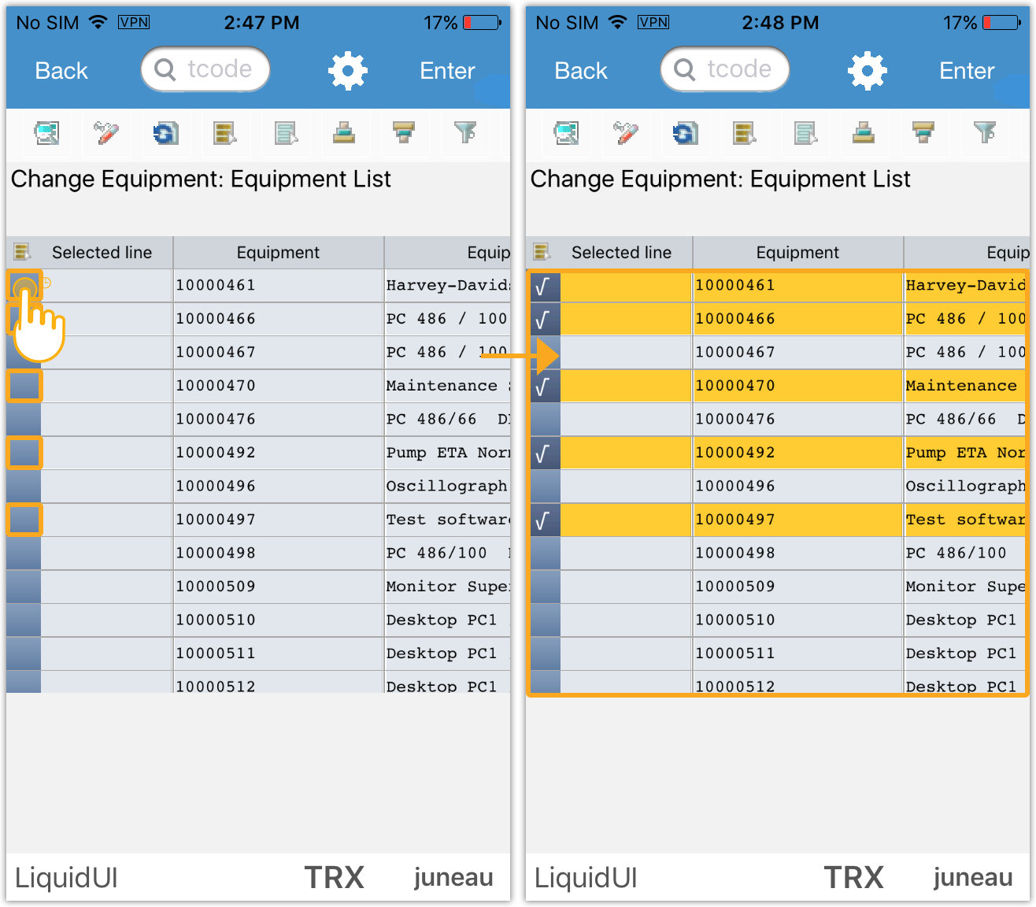The height and width of the screenshot is (907, 1036).
Task: Tap the Back button on the 2:48 PM screen
Action: point(580,71)
